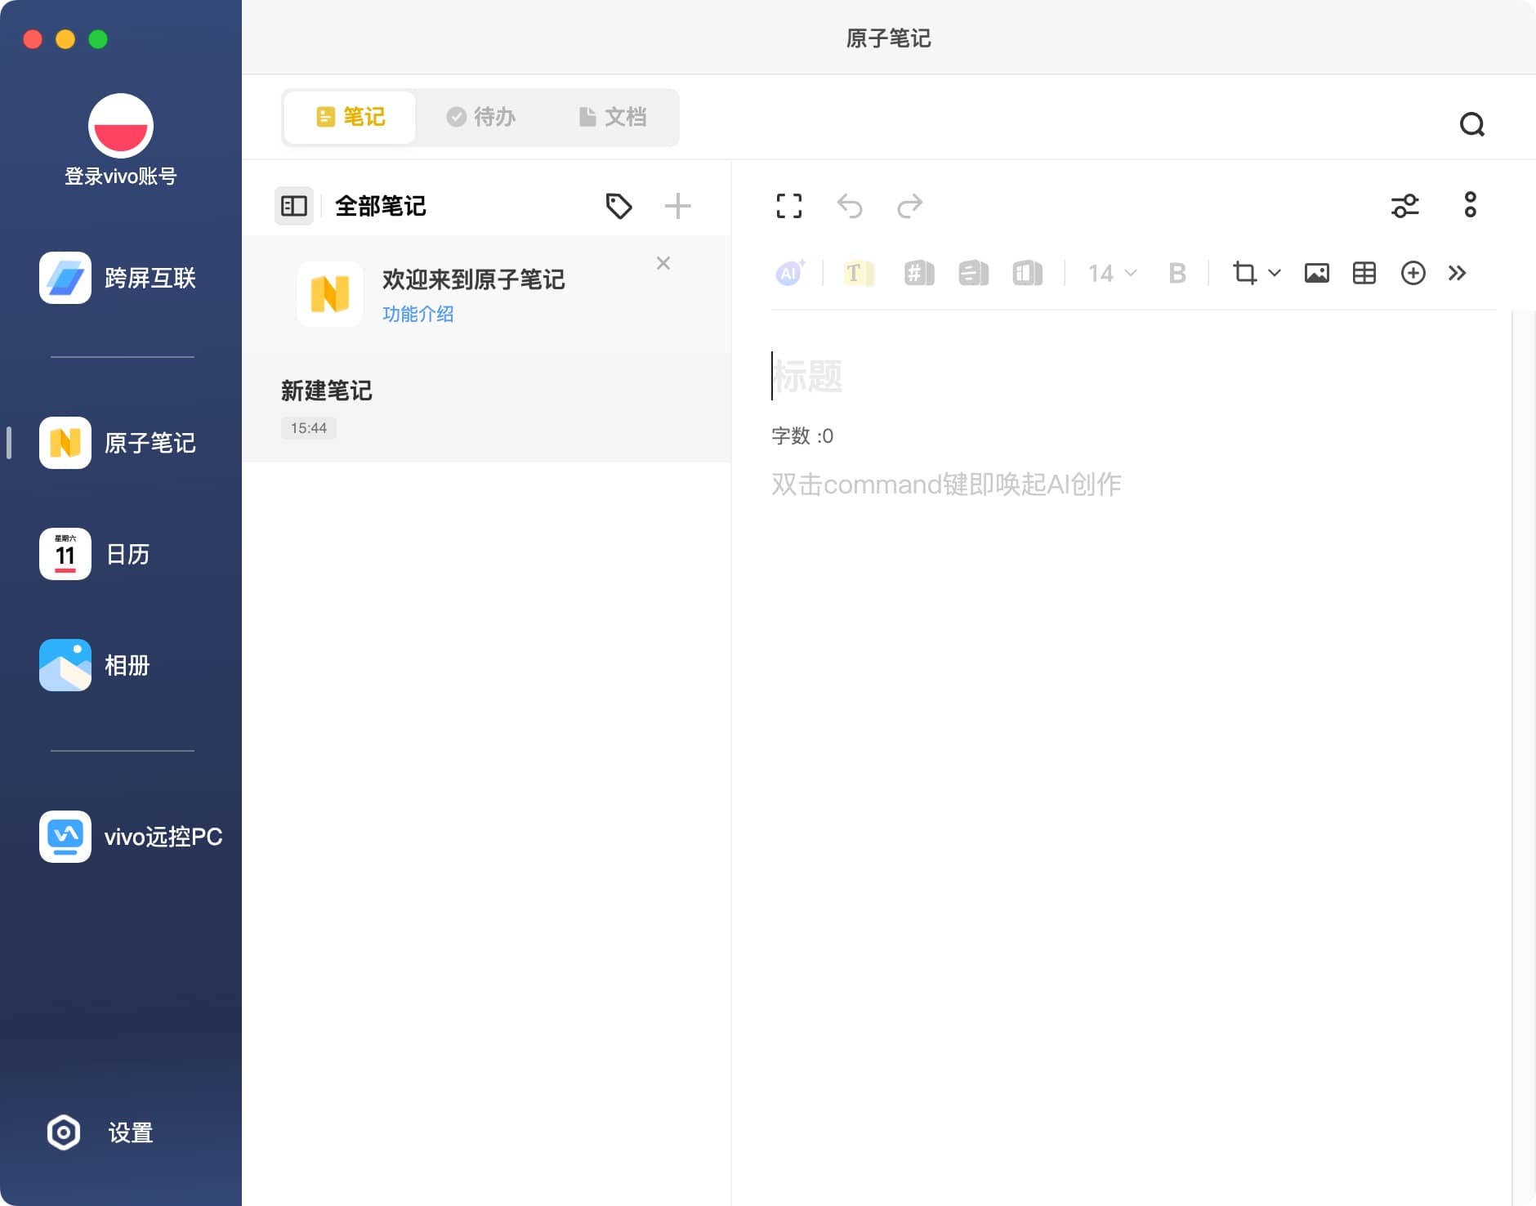Open 跨屏互联 in the sidebar

coord(118,278)
